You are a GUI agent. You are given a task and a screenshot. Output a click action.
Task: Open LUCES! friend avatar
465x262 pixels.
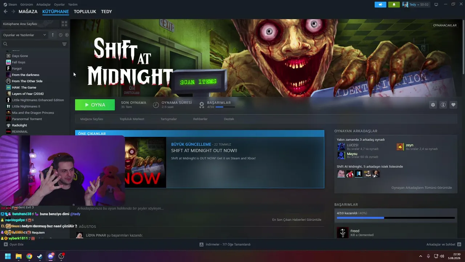[341, 147]
